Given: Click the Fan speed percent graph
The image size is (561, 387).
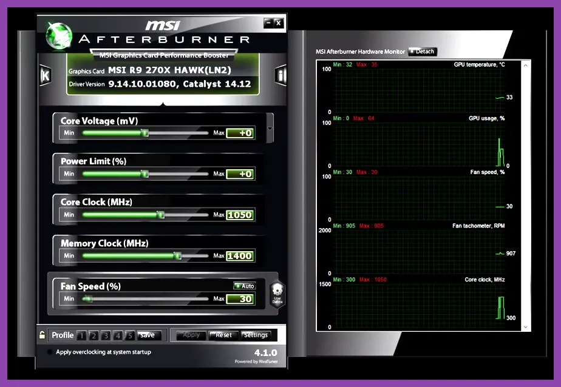Looking at the screenshot, I should click(418, 198).
